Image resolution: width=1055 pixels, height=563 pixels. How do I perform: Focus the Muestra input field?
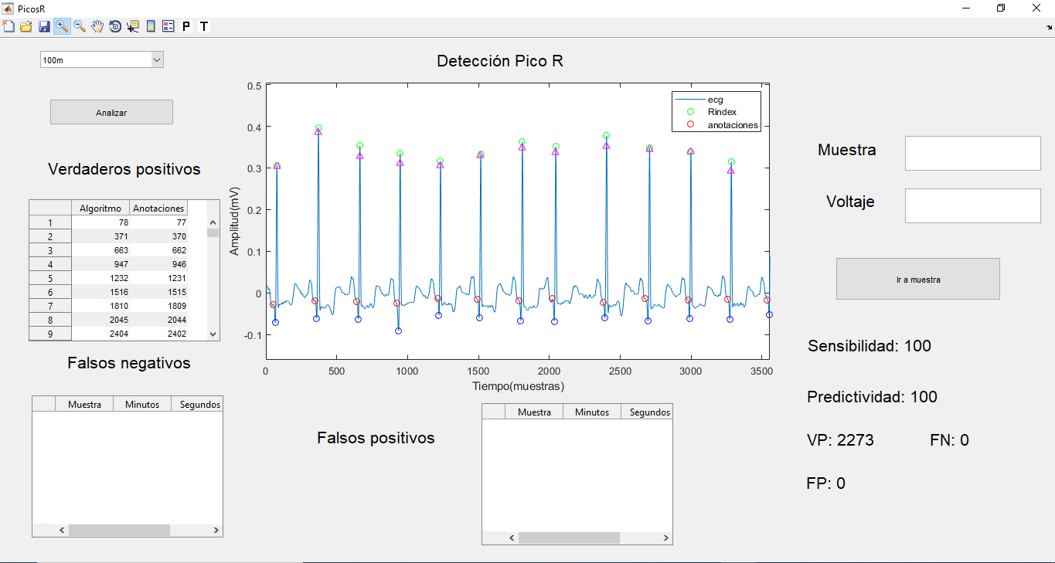[x=973, y=153]
